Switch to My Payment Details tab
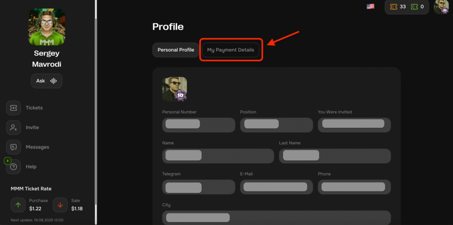This screenshot has height=225, width=453. point(230,50)
